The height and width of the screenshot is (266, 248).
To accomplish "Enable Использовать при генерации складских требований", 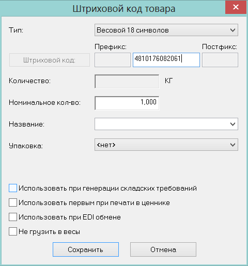I will click(13, 188).
